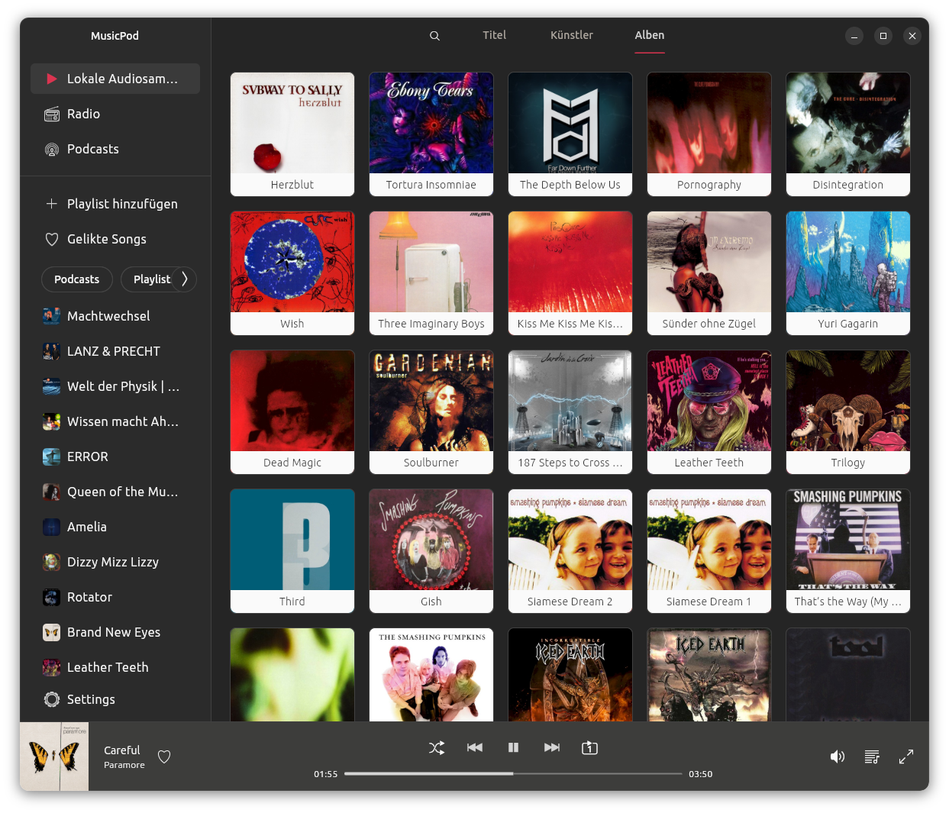
Task: Open the Tortura Insomniae album
Action: click(431, 134)
